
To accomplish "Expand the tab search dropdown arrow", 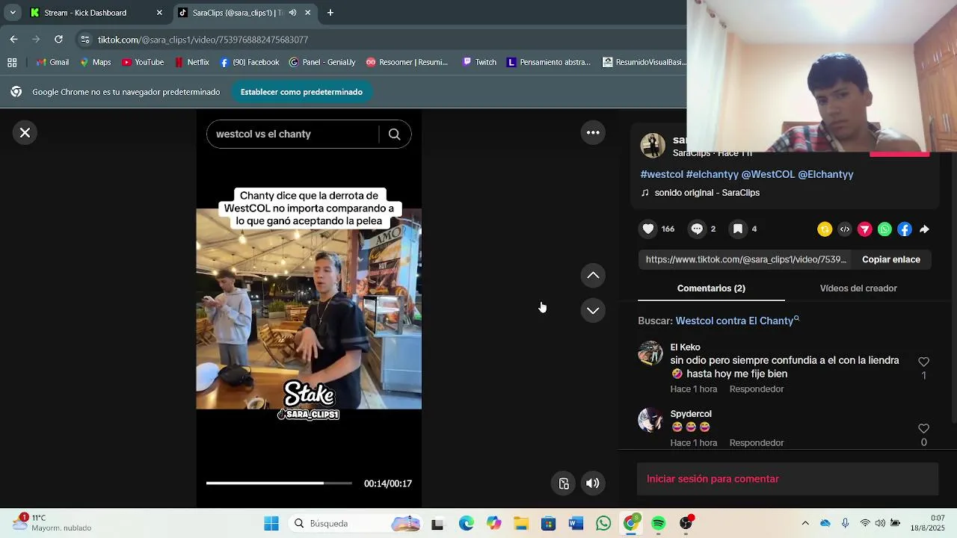I will pos(12,13).
